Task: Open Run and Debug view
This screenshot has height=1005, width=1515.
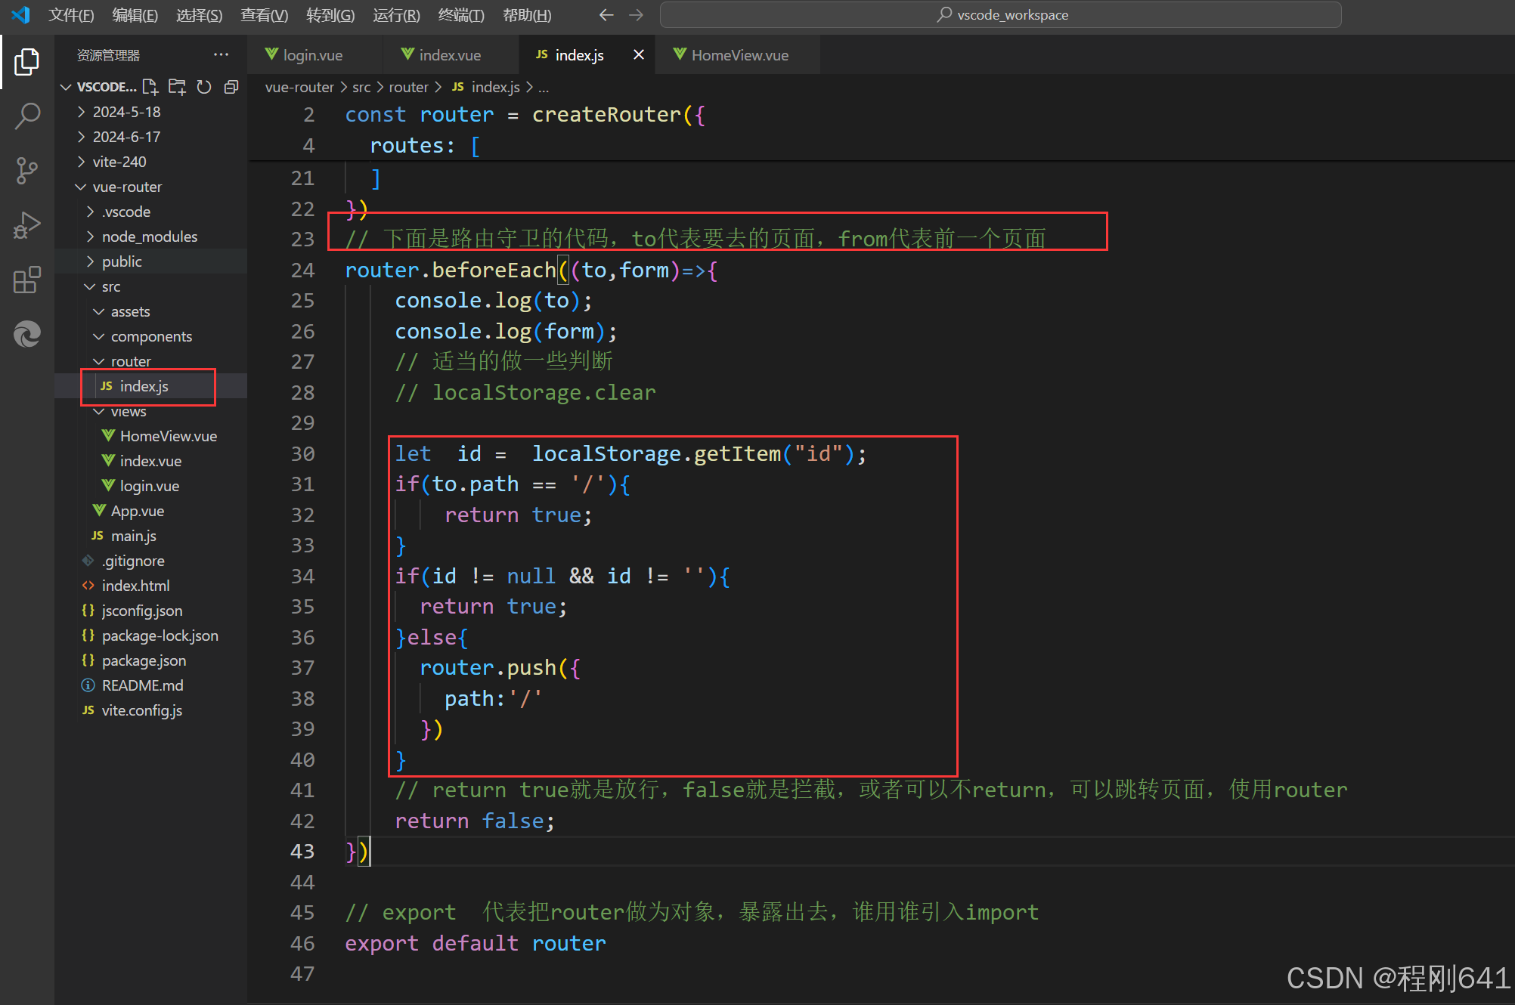Action: (x=27, y=225)
